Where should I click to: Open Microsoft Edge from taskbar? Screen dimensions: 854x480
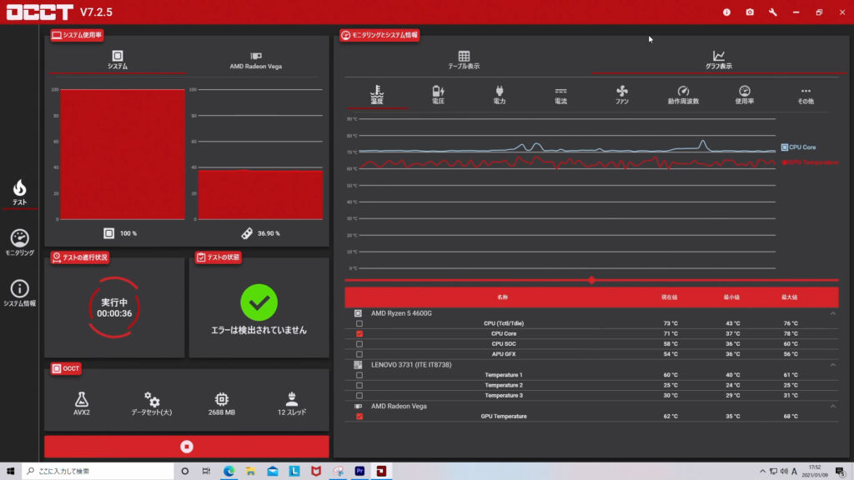229,471
